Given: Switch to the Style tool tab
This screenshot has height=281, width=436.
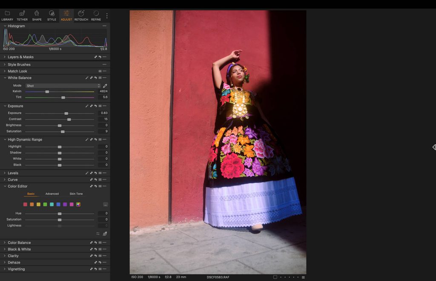Looking at the screenshot, I should 52,16.
